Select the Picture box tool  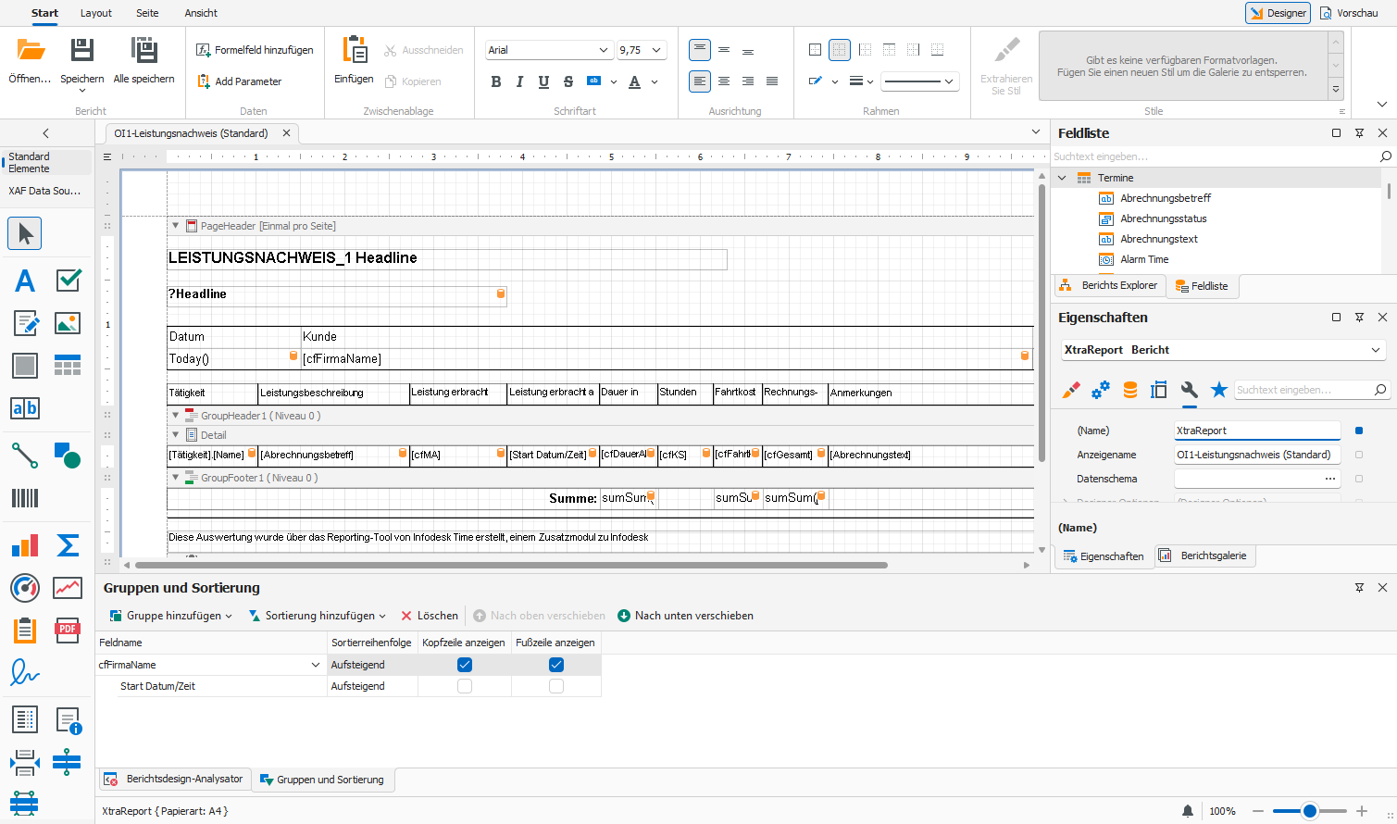(x=68, y=323)
